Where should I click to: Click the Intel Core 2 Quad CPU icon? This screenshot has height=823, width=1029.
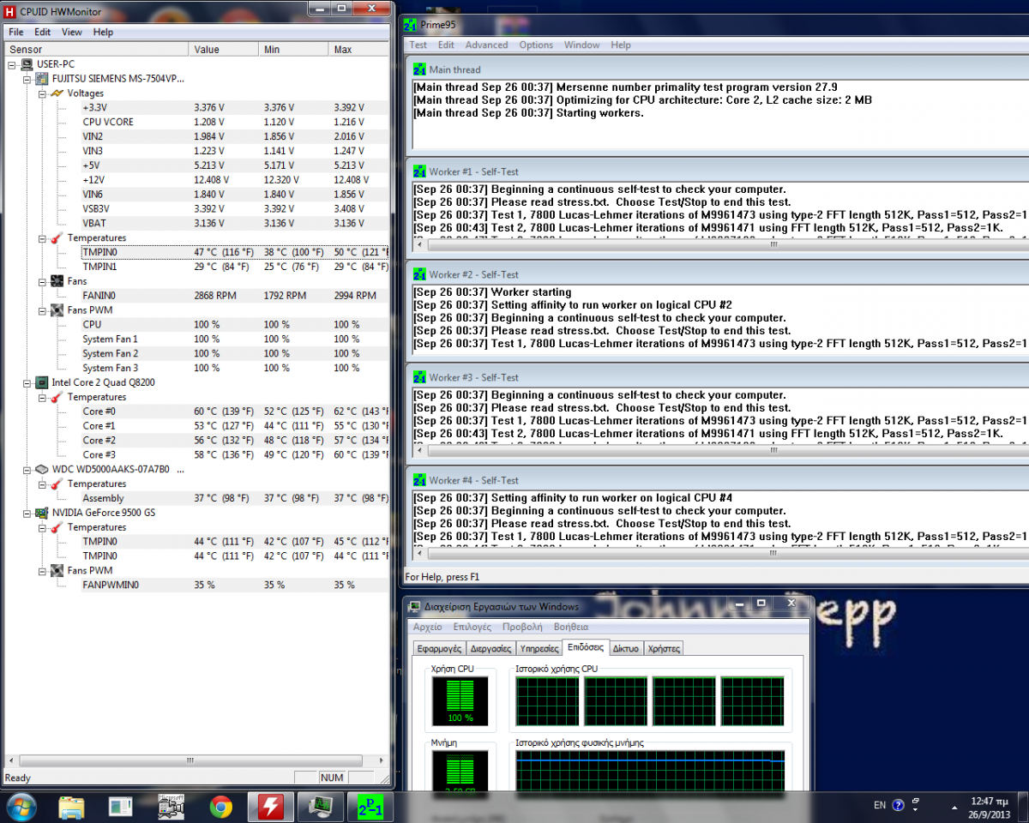[x=41, y=382]
